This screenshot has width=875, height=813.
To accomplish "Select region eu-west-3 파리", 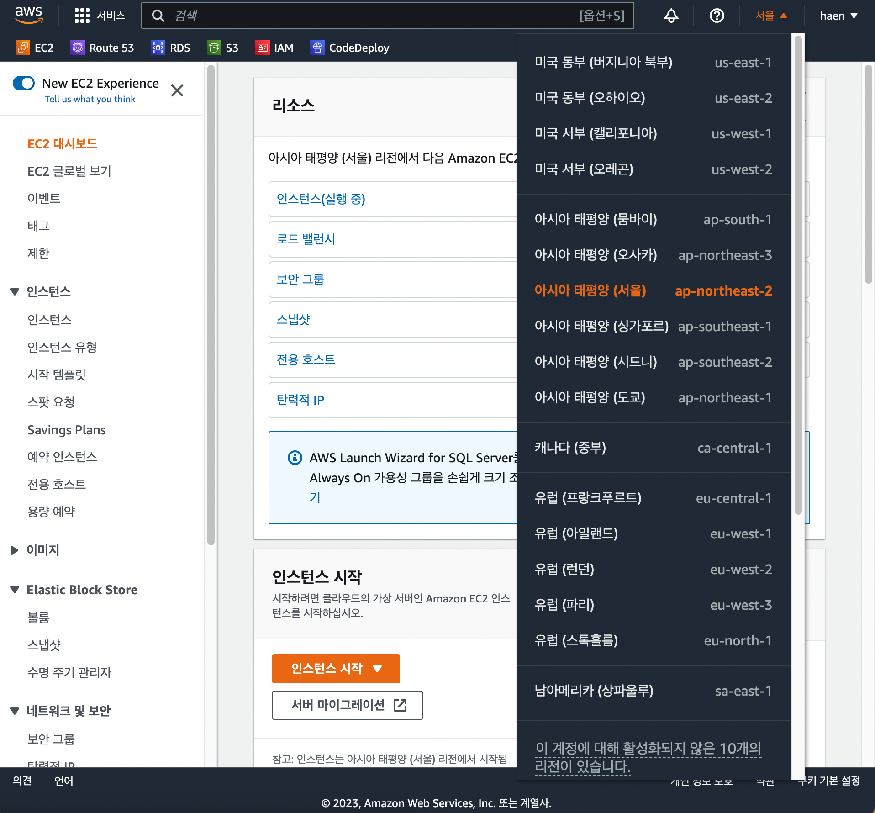I will 654,605.
